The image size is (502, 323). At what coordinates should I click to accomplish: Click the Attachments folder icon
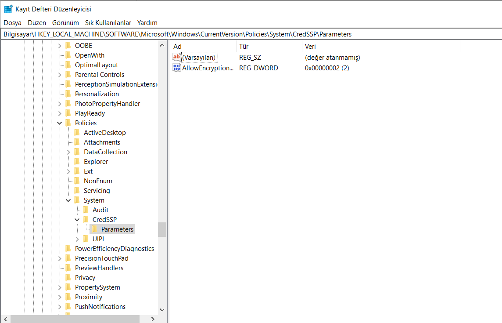click(77, 142)
